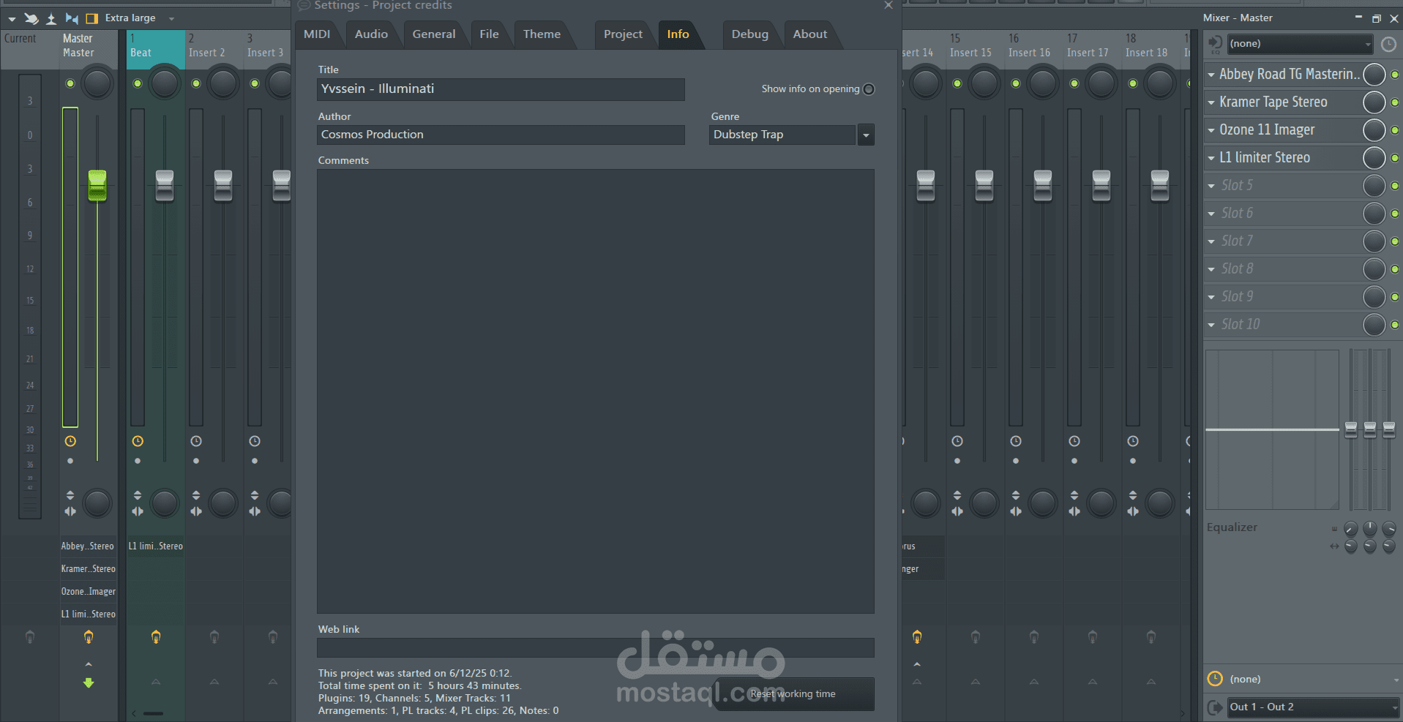
Task: Select Abbey..Stereo effect on Master strip
Action: pyautogui.click(x=88, y=546)
